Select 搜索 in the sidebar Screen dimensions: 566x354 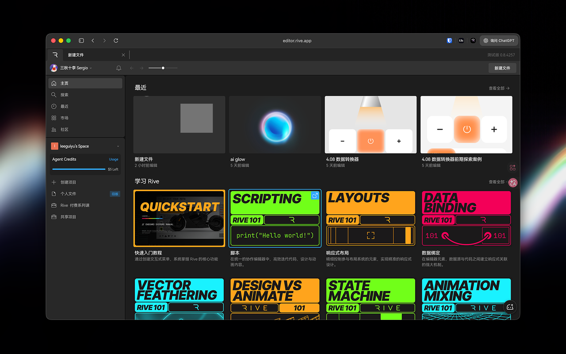(x=65, y=95)
